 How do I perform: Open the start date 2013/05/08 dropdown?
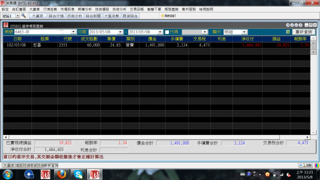click(120, 32)
